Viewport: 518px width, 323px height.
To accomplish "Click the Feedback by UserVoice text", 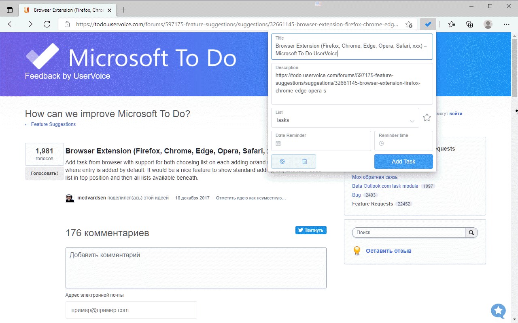I will click(x=68, y=76).
